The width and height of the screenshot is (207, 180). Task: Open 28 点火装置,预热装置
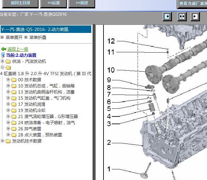point(40,135)
